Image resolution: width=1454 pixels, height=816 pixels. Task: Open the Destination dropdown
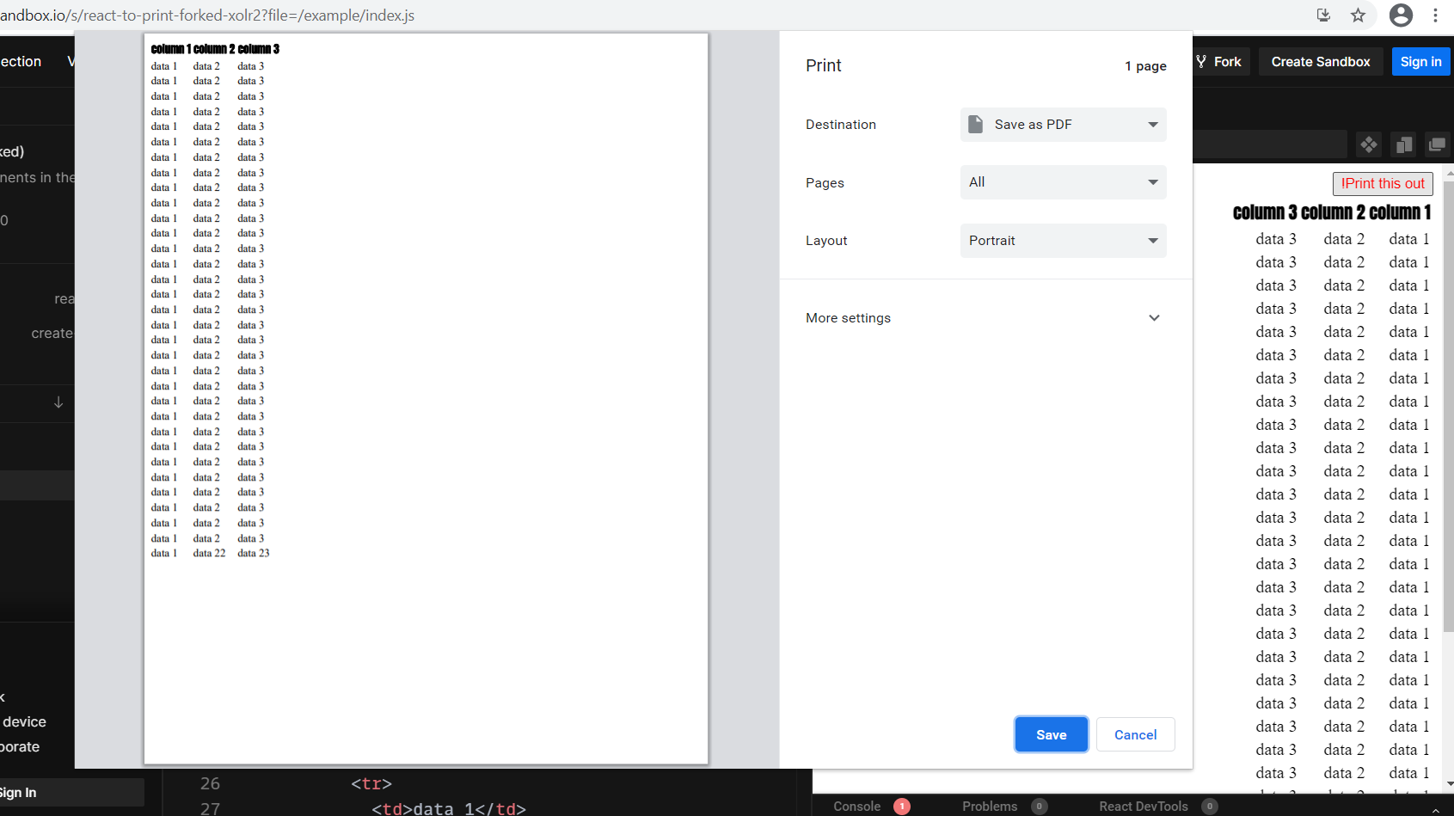coord(1063,124)
